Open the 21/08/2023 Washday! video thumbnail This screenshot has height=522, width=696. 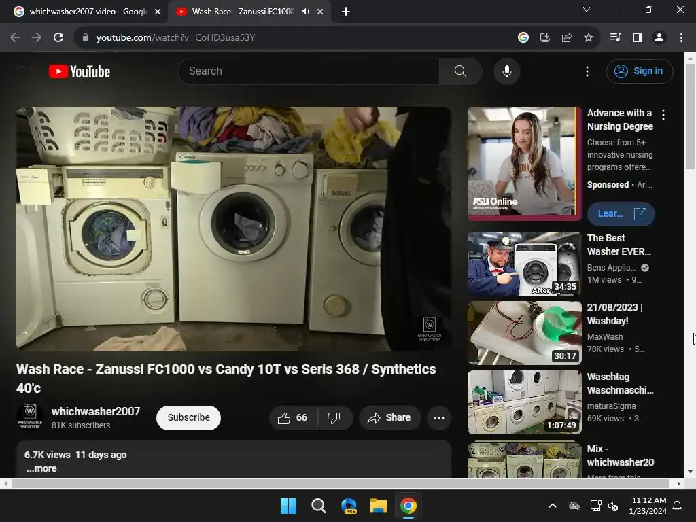(x=524, y=333)
